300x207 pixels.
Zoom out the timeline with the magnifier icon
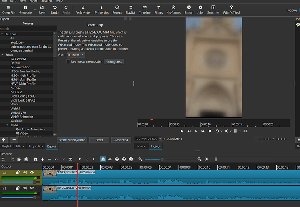140,159
